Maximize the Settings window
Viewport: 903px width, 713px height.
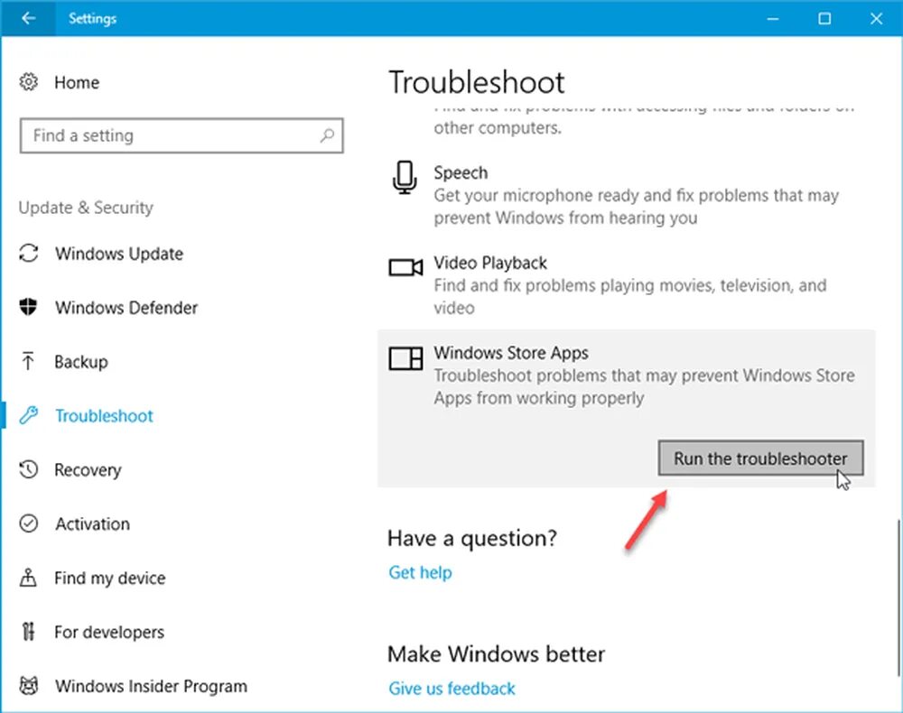coord(824,18)
